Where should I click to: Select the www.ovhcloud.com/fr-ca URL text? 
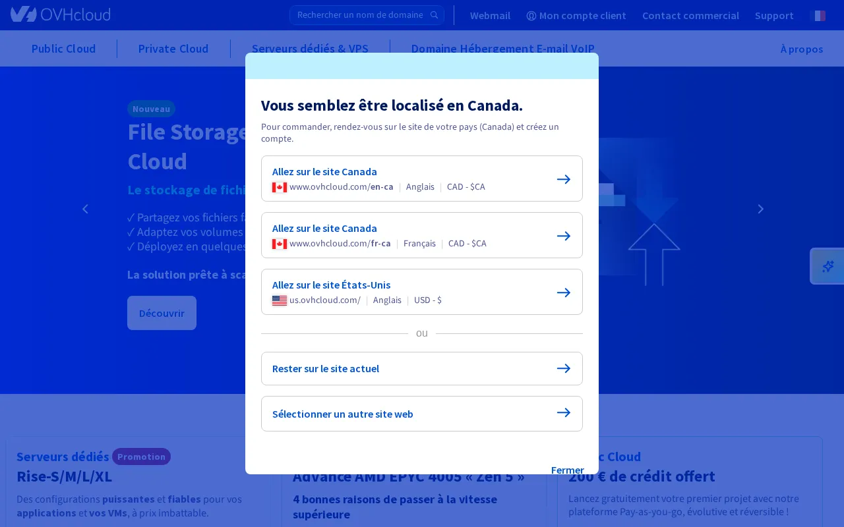click(340, 244)
